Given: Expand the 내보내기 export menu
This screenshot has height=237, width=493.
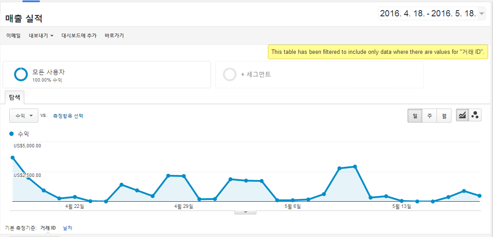Looking at the screenshot, I should (41, 36).
